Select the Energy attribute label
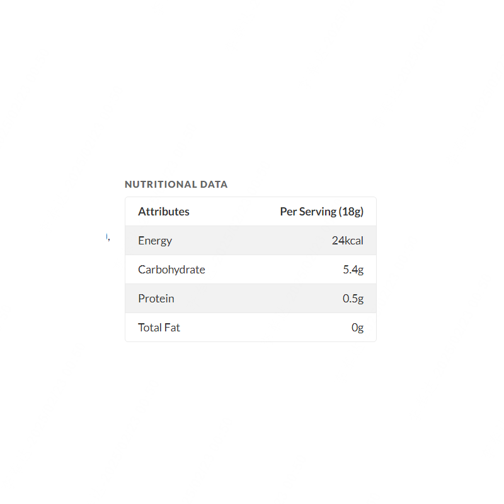 coord(155,241)
